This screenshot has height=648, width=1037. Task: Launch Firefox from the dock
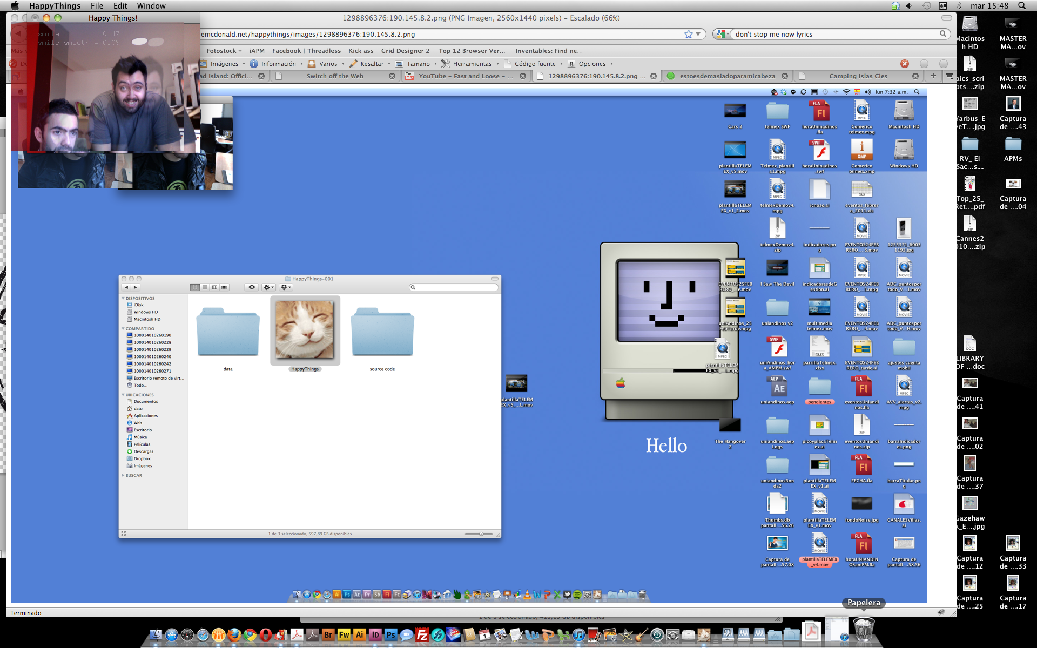[x=234, y=635]
